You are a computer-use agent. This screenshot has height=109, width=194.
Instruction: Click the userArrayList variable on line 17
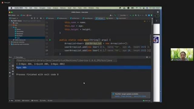click(x=93, y=44)
